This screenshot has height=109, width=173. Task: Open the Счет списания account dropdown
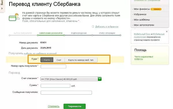tap(71, 79)
